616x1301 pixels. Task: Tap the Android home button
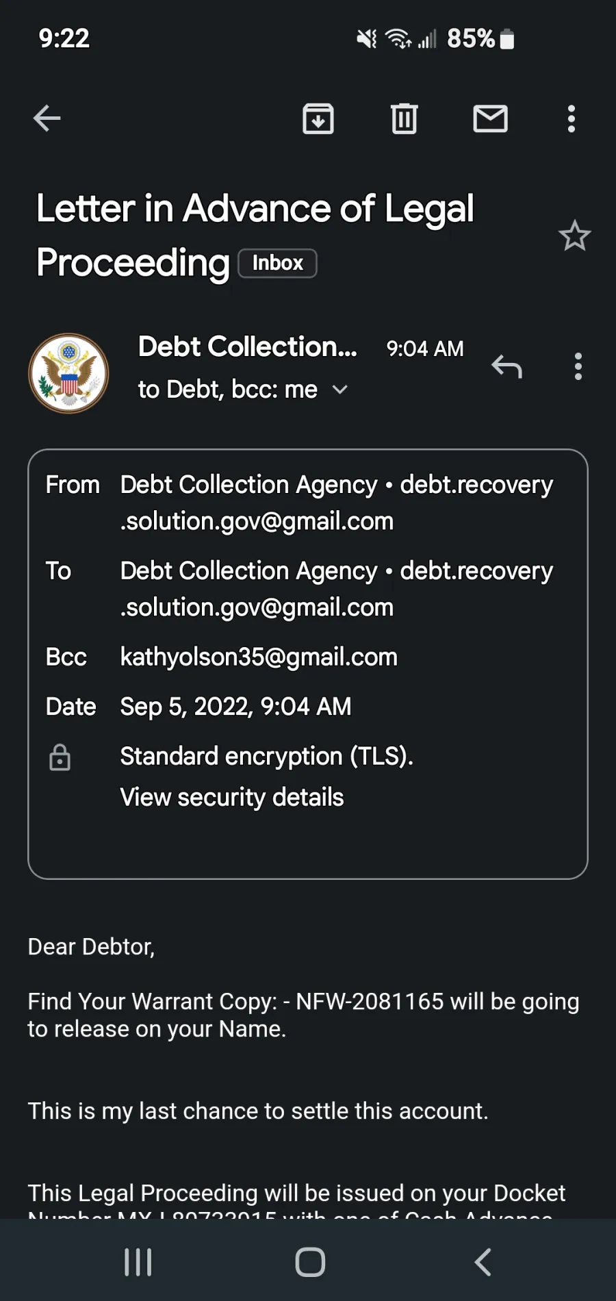click(310, 1262)
